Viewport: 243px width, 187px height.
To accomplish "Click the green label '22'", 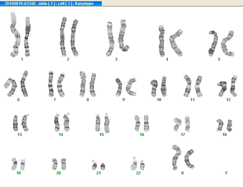I will click(x=138, y=173).
